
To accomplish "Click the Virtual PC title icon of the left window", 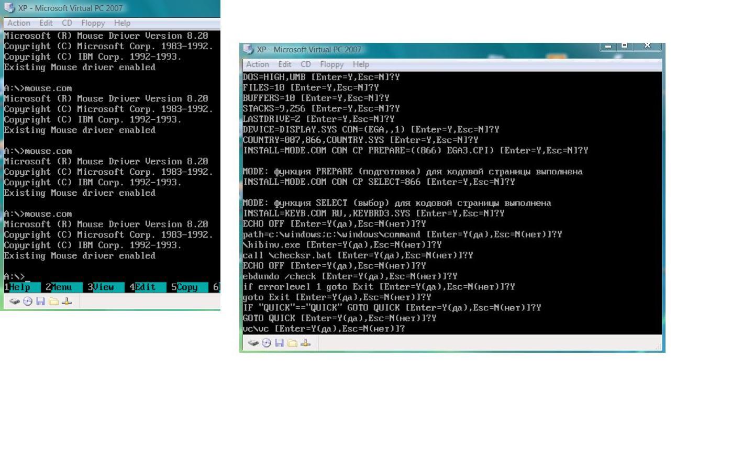I will coord(9,8).
